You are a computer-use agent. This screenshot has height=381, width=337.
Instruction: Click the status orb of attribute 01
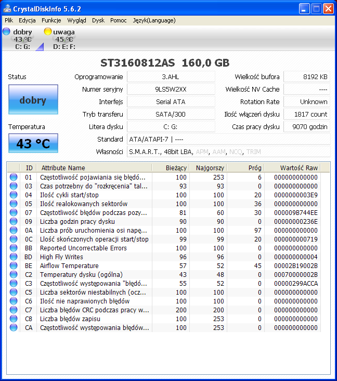(x=14, y=177)
